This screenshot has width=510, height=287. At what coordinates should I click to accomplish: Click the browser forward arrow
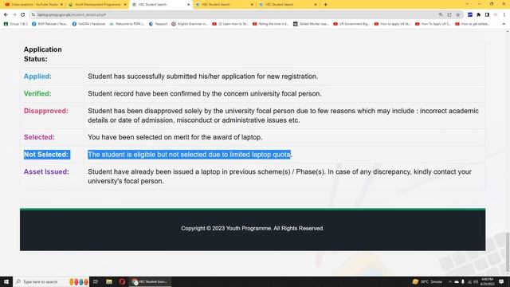click(x=14, y=14)
